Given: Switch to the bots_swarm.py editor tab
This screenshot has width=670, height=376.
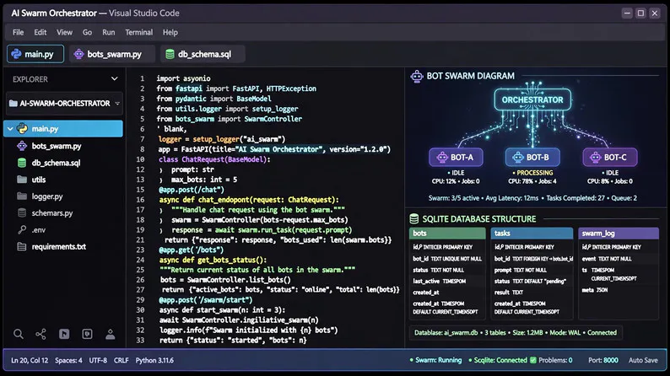Looking at the screenshot, I should [112, 54].
